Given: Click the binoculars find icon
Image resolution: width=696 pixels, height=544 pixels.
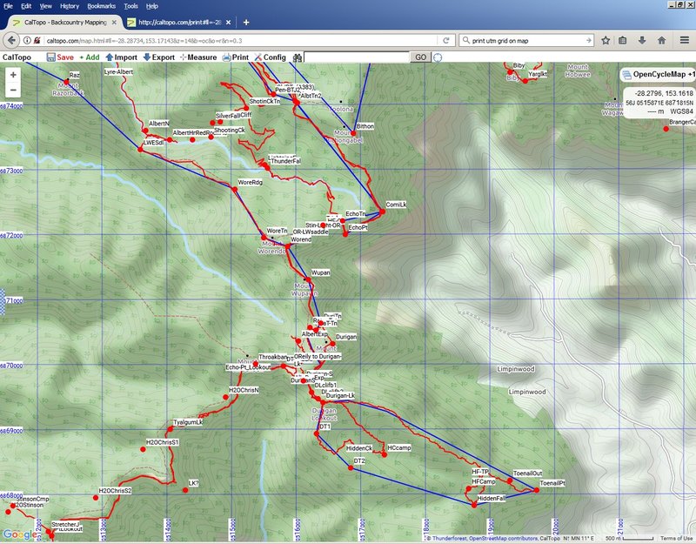Looking at the screenshot, I should pos(298,57).
